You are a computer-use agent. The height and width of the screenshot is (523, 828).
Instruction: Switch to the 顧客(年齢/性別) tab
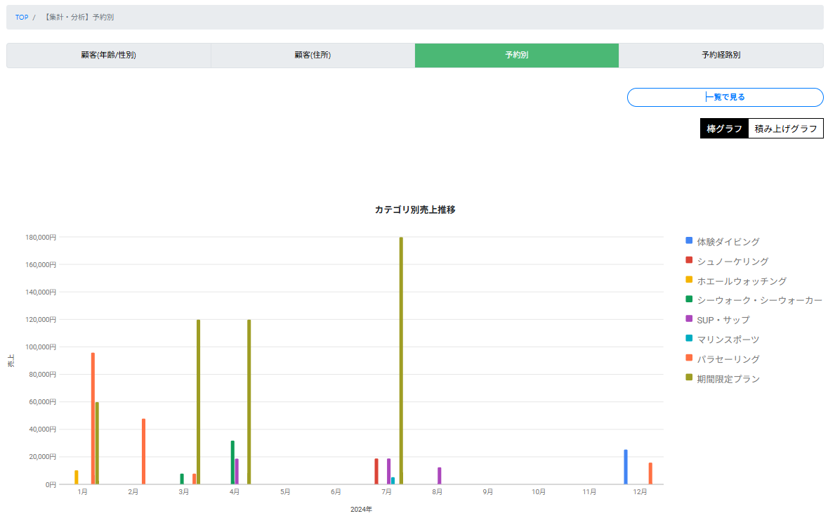108,55
